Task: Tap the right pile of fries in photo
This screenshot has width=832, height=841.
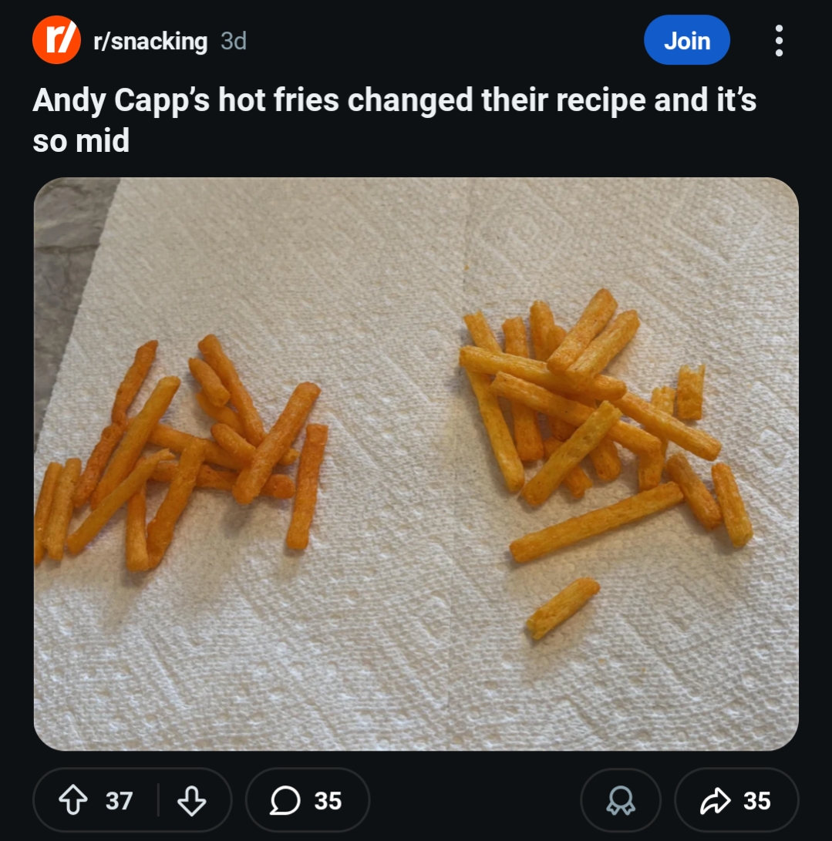Action: click(x=594, y=409)
